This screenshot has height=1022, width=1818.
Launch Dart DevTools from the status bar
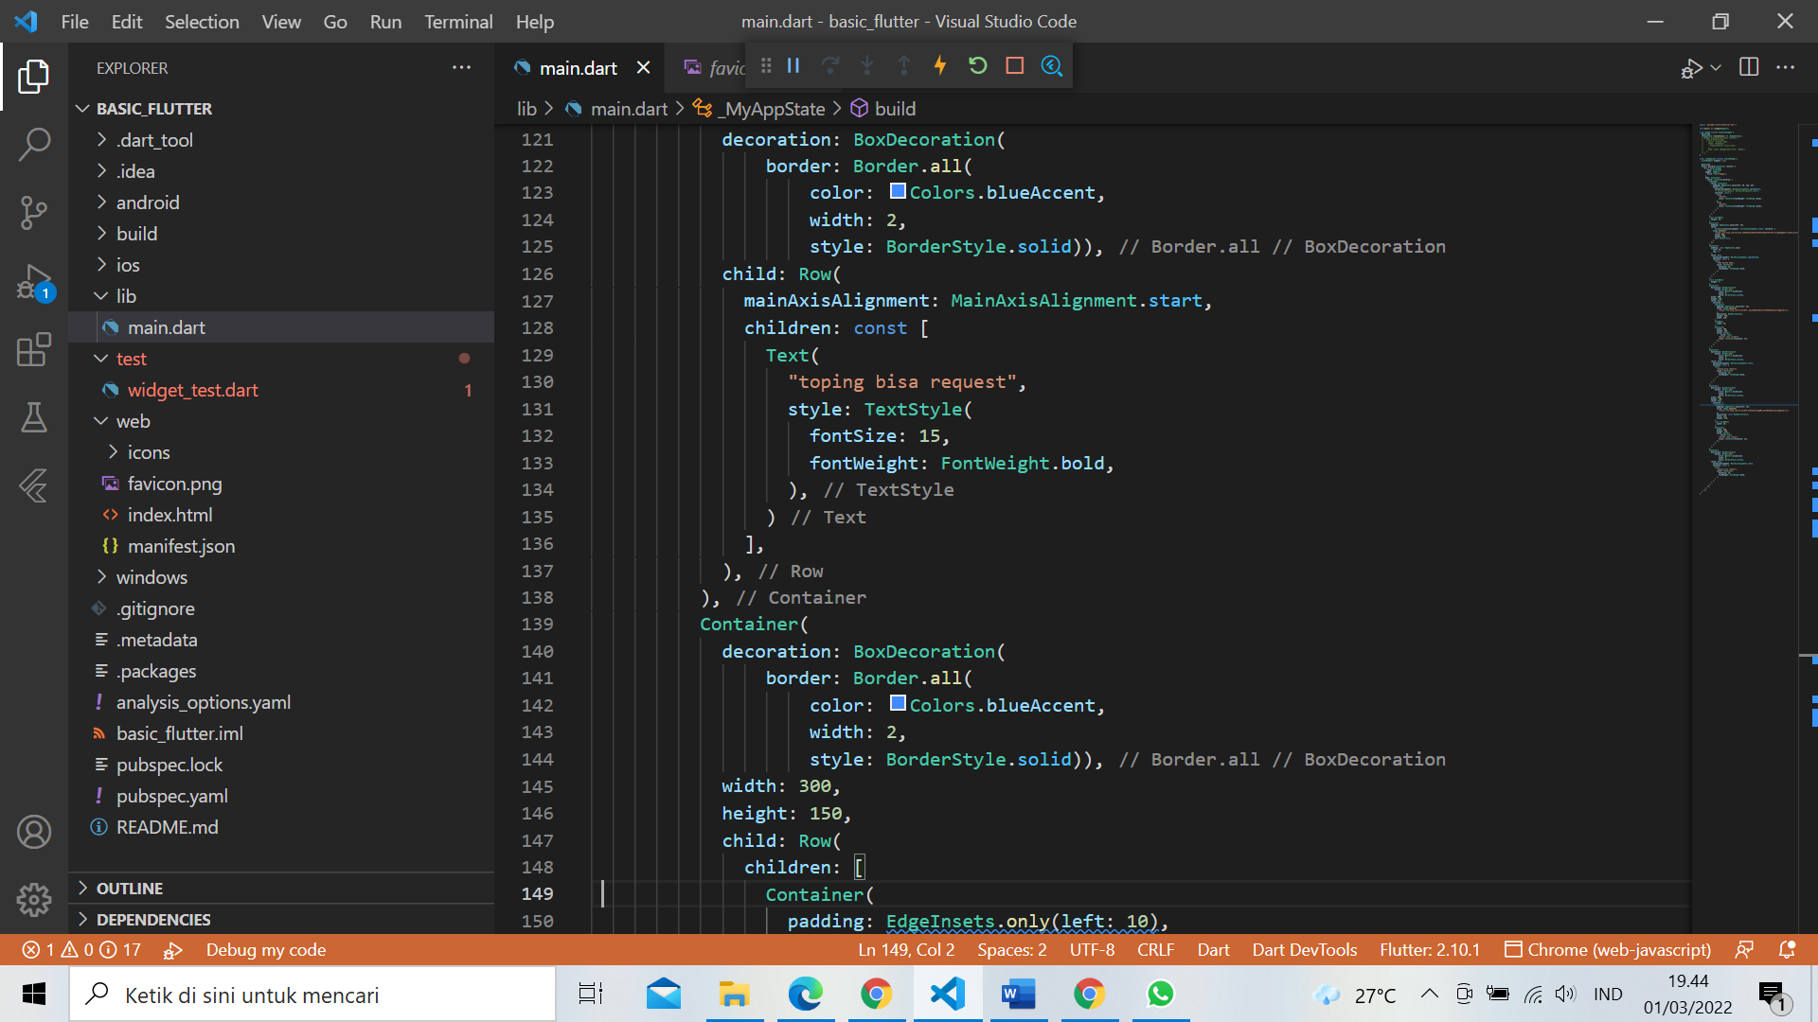point(1304,949)
